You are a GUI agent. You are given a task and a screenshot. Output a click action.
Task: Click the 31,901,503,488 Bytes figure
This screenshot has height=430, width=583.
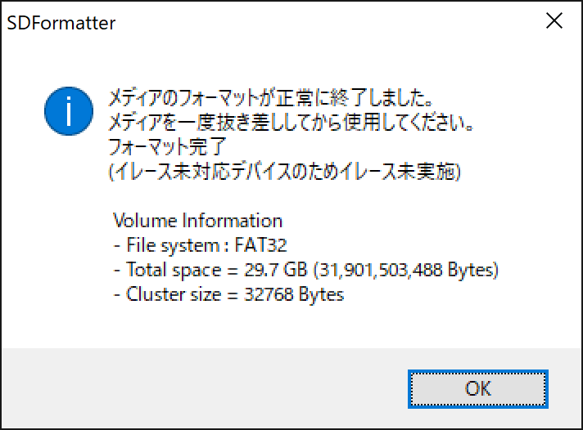click(x=404, y=270)
